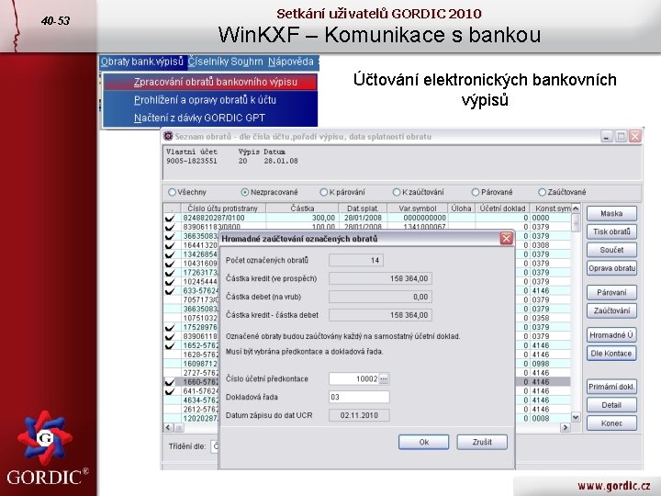
Task: Click the Součet button
Action: [x=611, y=250]
